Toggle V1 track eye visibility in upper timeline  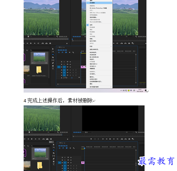pos(70,67)
